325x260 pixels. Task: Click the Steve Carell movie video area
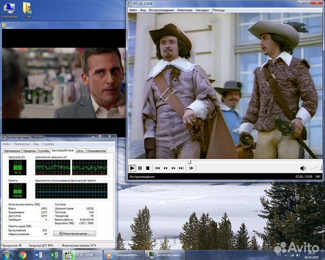64,83
